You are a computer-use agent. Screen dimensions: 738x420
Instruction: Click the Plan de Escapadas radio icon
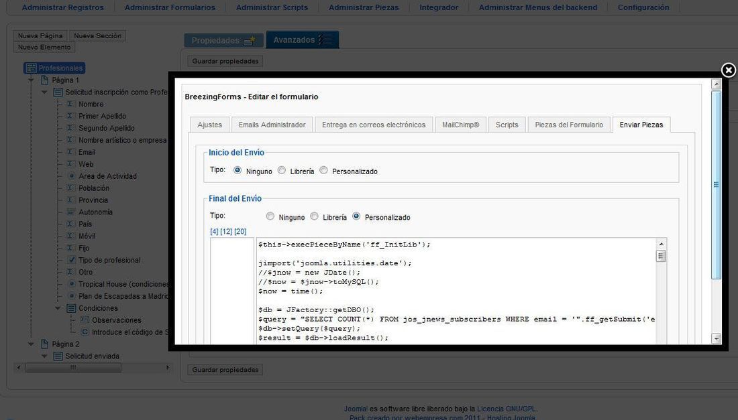(x=72, y=295)
